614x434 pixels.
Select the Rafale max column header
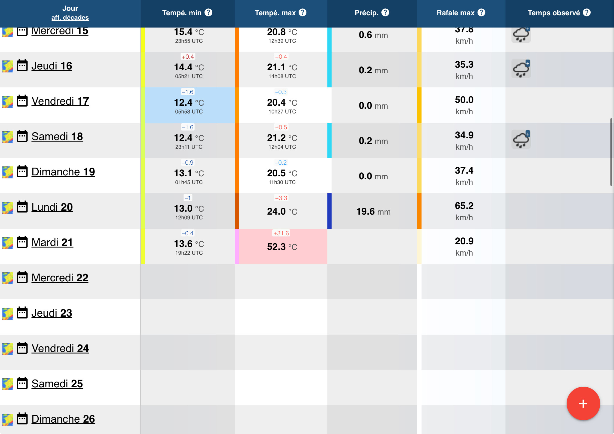(x=455, y=13)
